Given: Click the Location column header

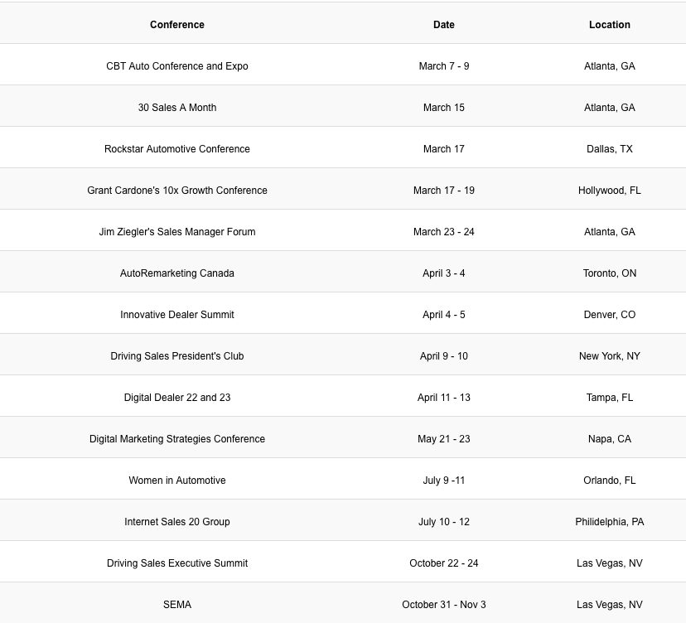Looking at the screenshot, I should pyautogui.click(x=610, y=25).
